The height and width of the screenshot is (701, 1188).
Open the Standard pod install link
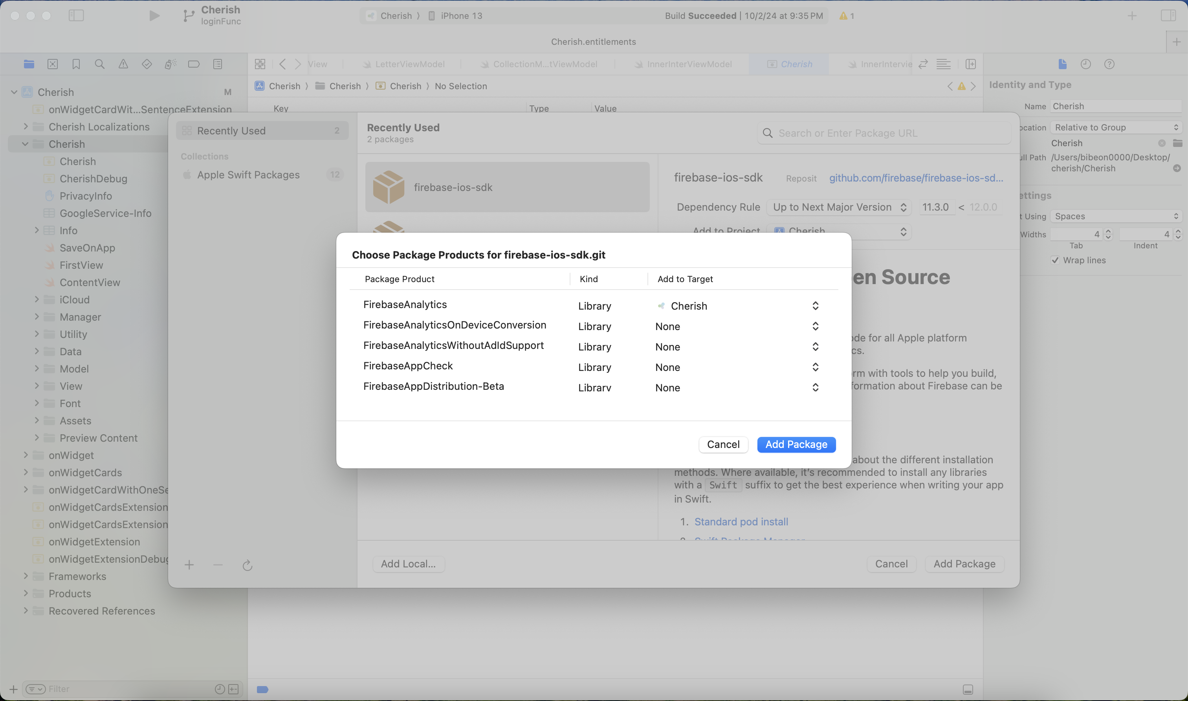[x=741, y=522]
